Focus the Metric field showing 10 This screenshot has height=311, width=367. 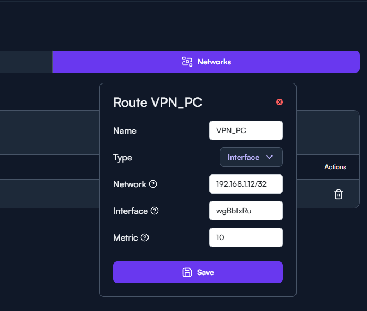click(x=246, y=237)
